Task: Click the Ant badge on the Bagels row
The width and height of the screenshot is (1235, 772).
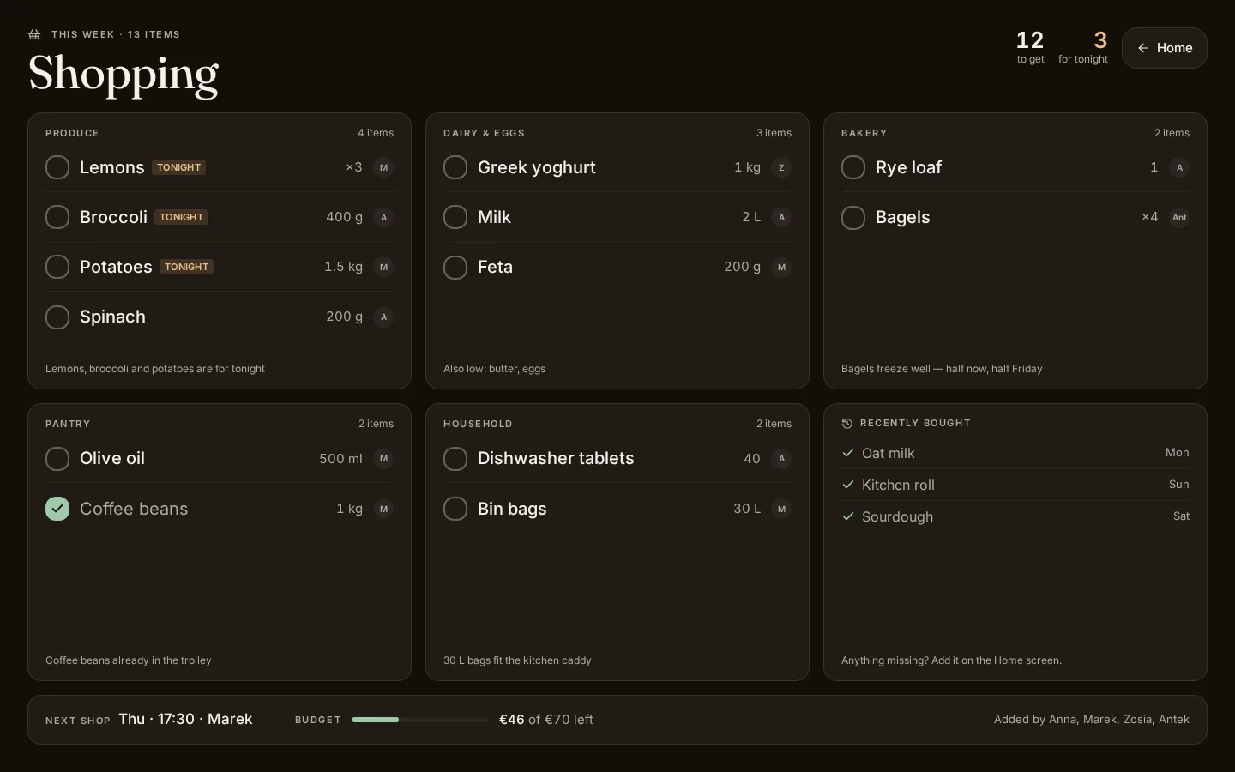Action: (x=1179, y=217)
